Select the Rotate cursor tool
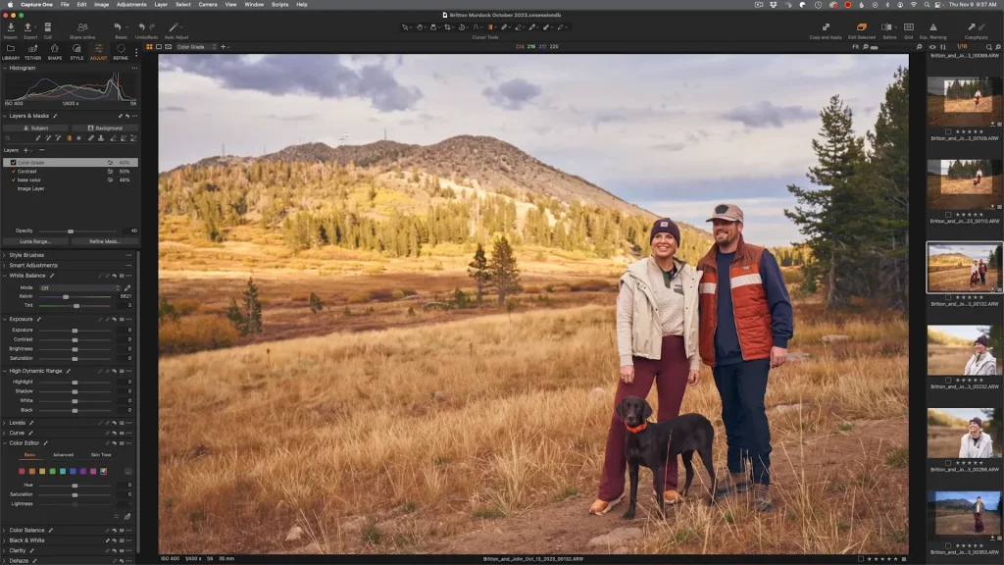The width and height of the screenshot is (1004, 565). [462, 27]
